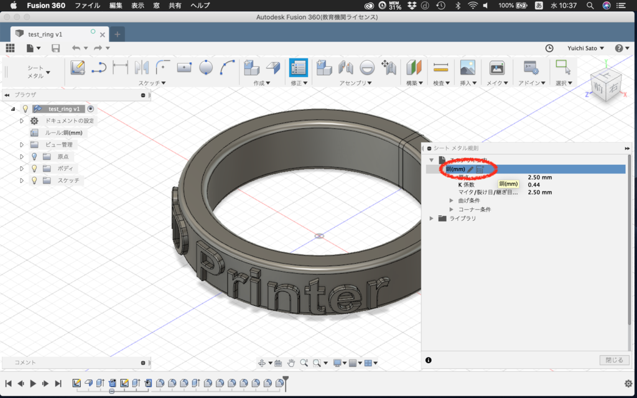Open the data panel grid icon
Image resolution: width=637 pixels, height=398 pixels.
click(10, 48)
